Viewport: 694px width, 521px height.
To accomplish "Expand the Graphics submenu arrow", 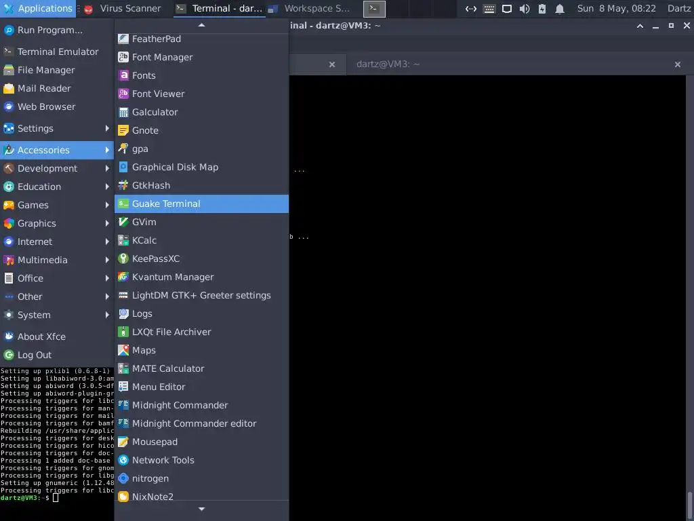I will 107,223.
